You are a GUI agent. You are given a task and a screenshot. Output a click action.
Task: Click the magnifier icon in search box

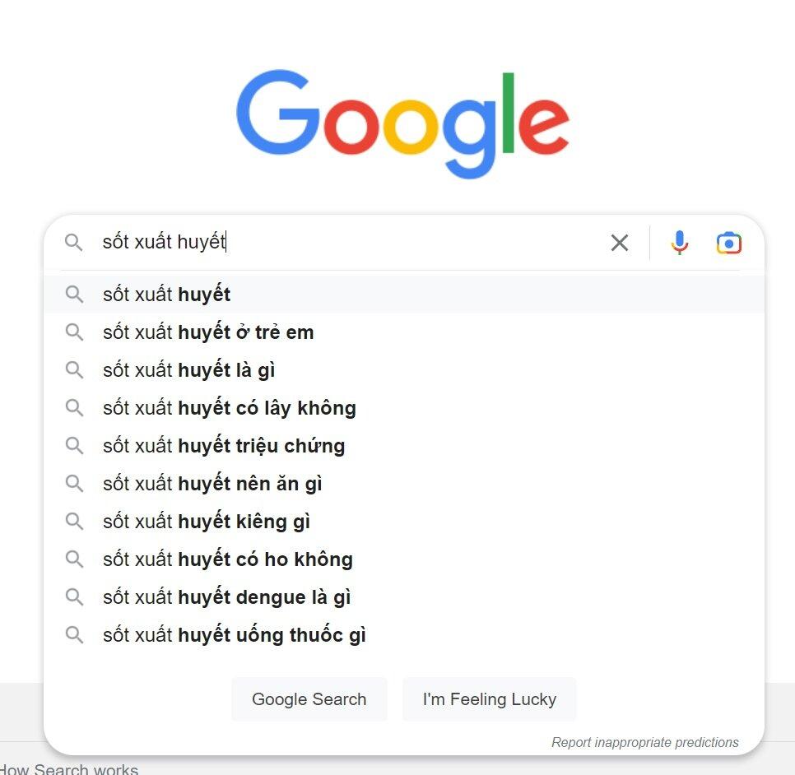pyautogui.click(x=74, y=243)
